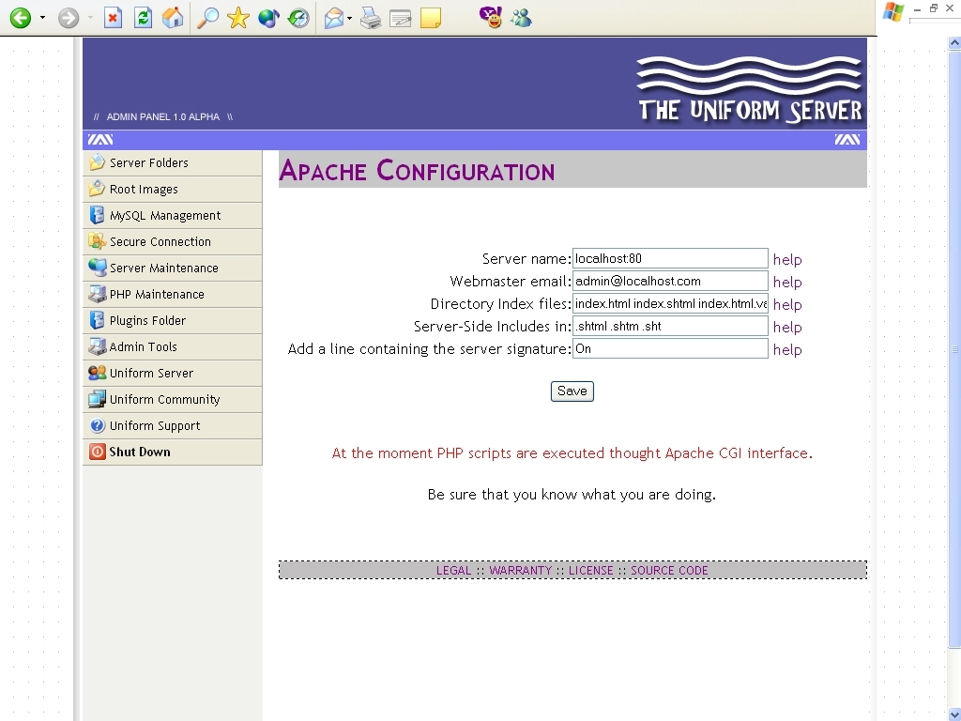This screenshot has height=721, width=961.
Task: Open MySQL Management in the sidebar
Action: 173,216
